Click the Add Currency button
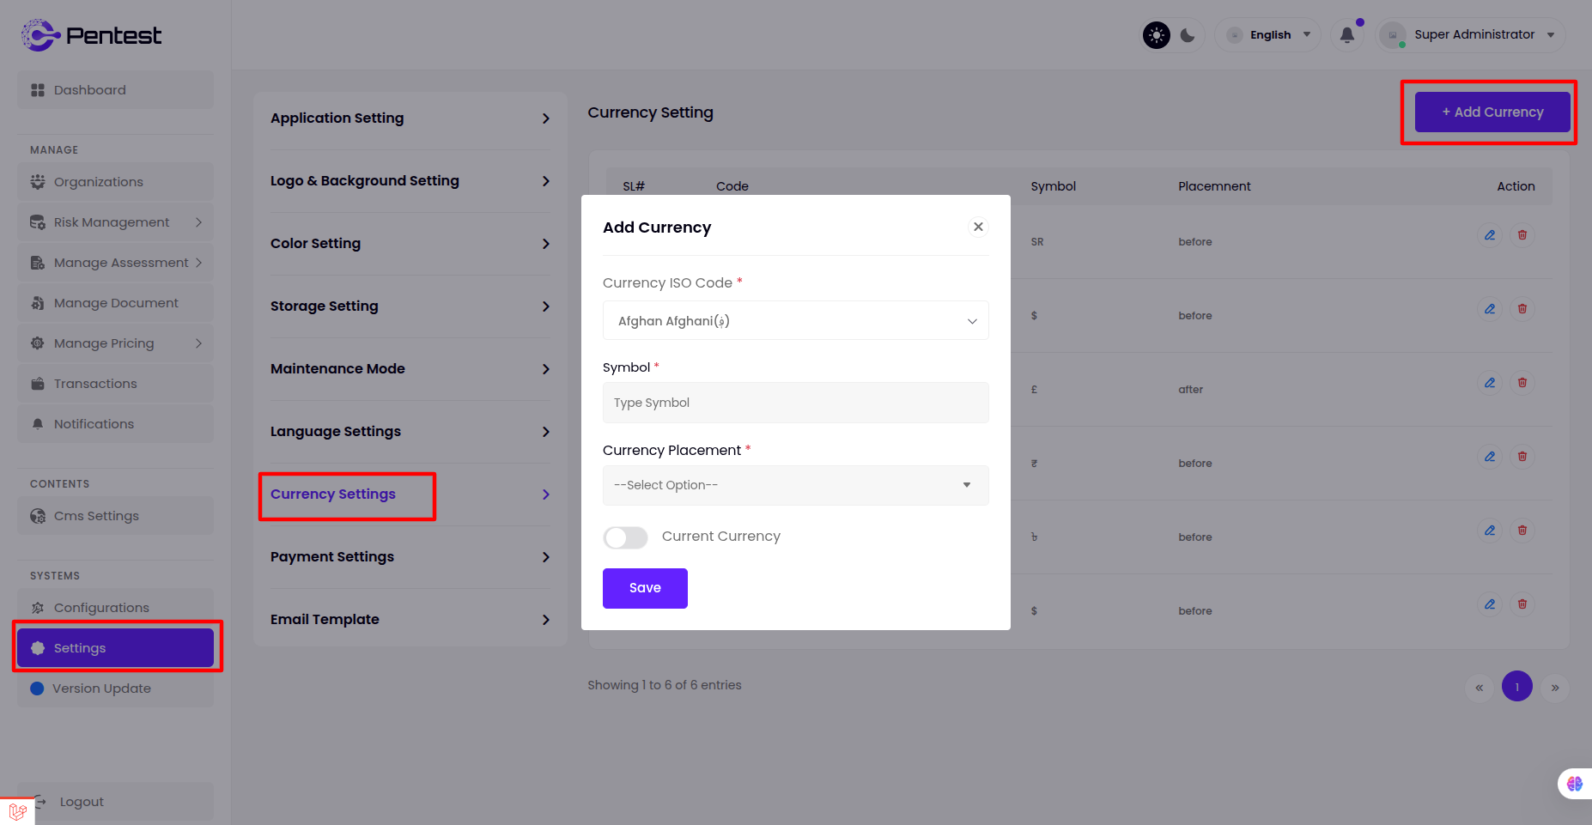The image size is (1592, 825). 1492,112
